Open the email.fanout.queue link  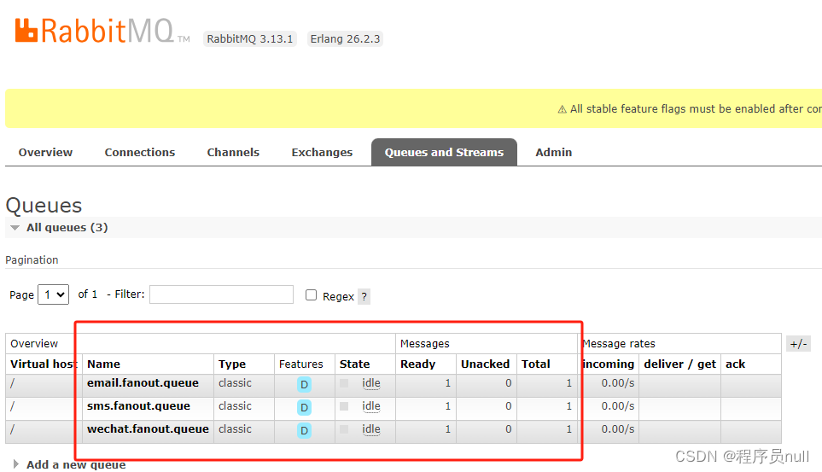tap(143, 383)
